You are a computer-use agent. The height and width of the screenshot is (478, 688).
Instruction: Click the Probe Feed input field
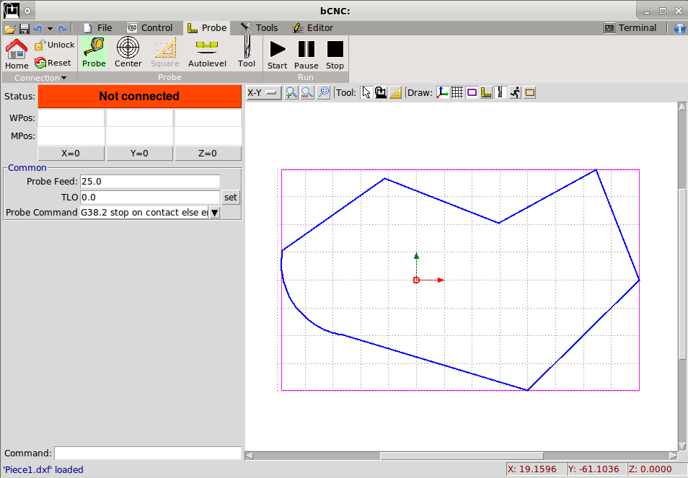click(x=149, y=182)
